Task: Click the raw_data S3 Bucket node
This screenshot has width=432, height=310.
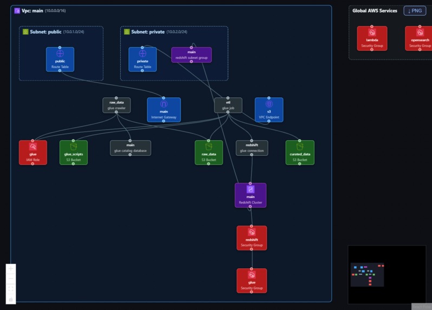Action: (209, 153)
